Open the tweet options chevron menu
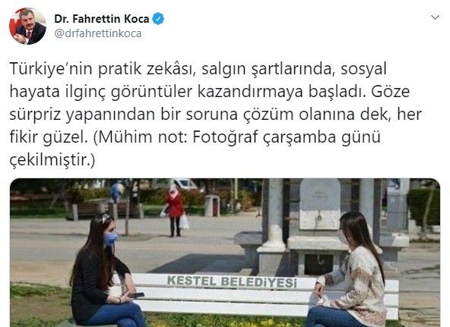The width and height of the screenshot is (450, 327). (x=435, y=17)
